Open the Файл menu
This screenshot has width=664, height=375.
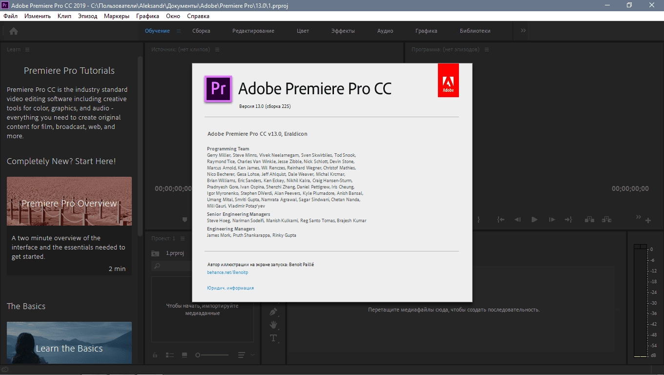tap(10, 16)
